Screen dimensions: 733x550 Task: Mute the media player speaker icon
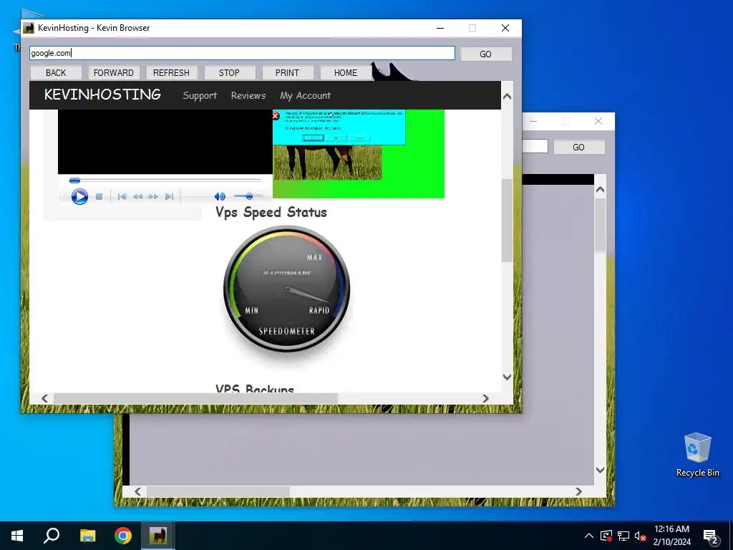(220, 197)
